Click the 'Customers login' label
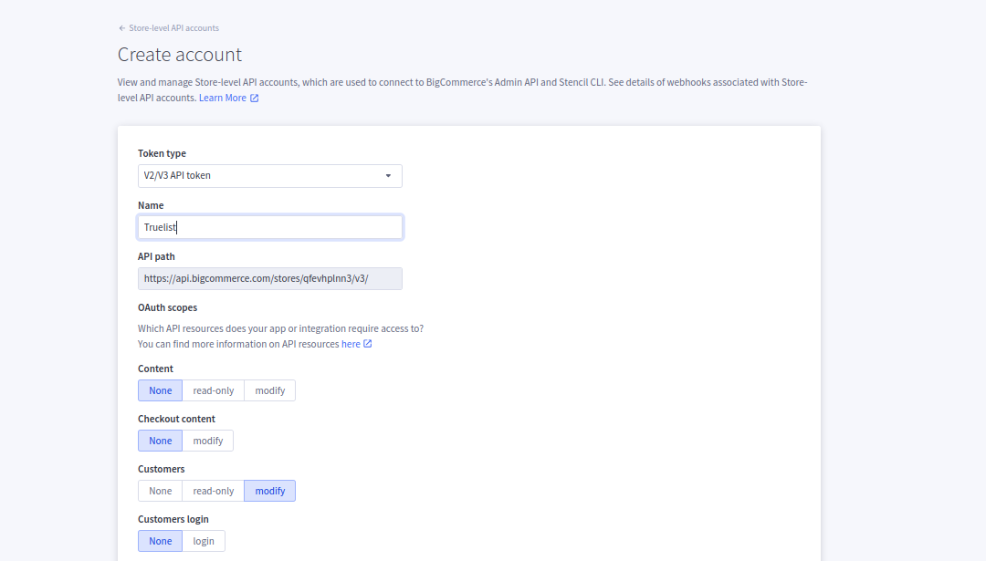The image size is (986, 561). (x=173, y=520)
